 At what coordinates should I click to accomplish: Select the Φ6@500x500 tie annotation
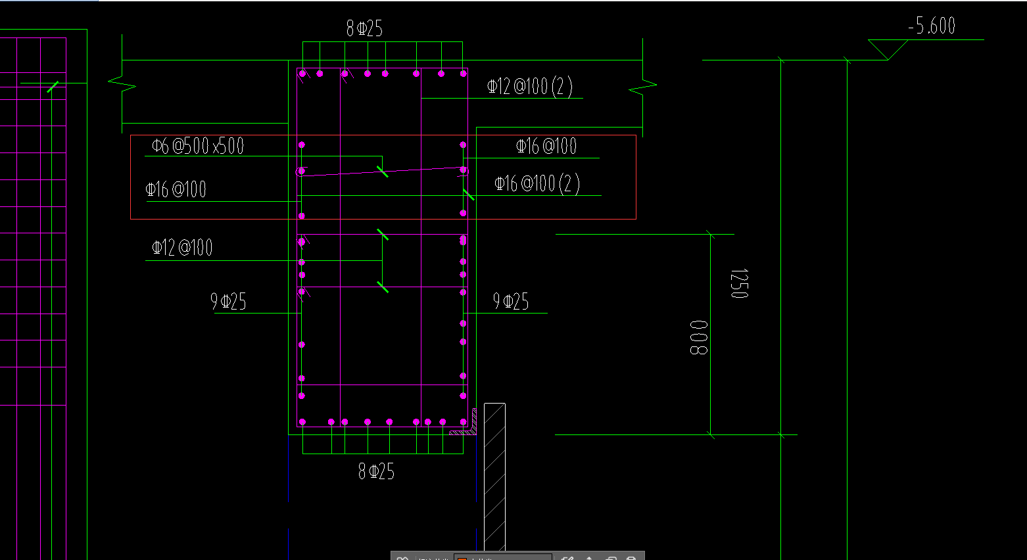(198, 145)
